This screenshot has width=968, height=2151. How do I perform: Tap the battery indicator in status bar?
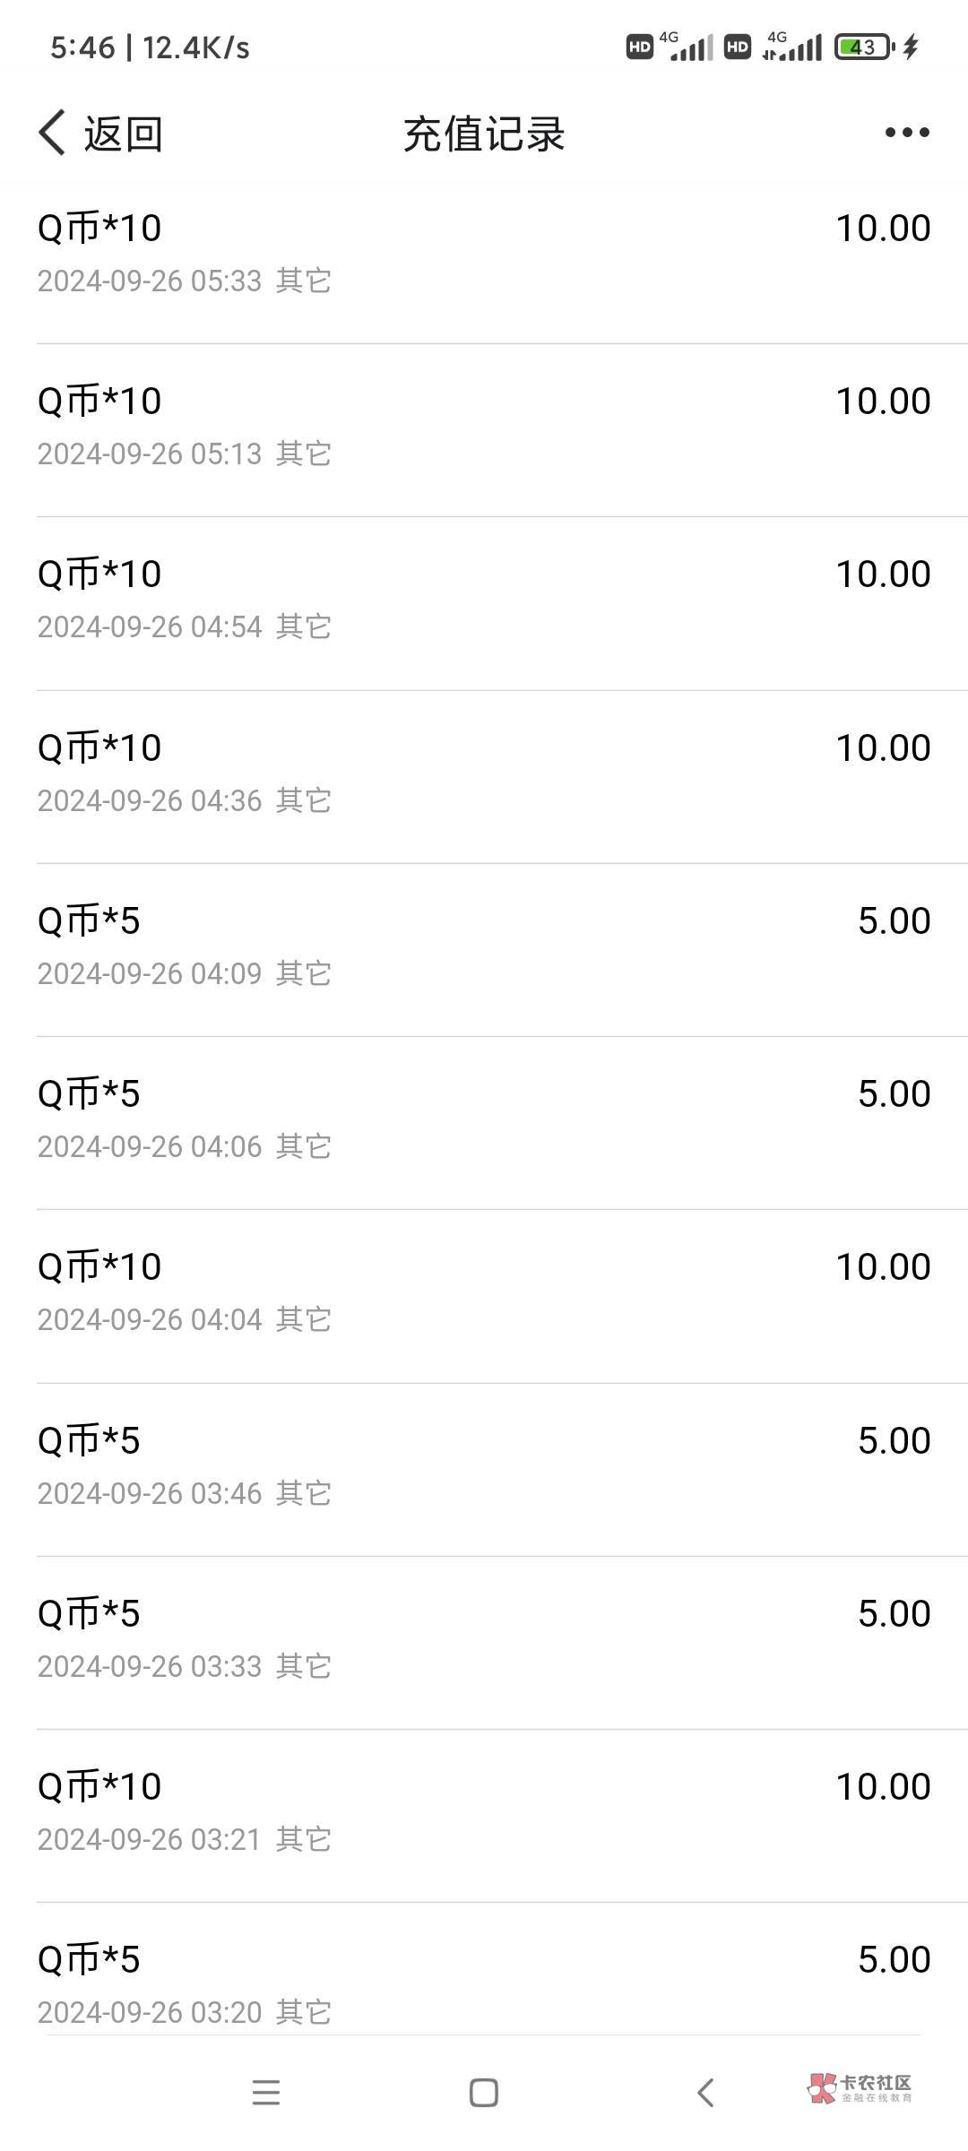(864, 48)
